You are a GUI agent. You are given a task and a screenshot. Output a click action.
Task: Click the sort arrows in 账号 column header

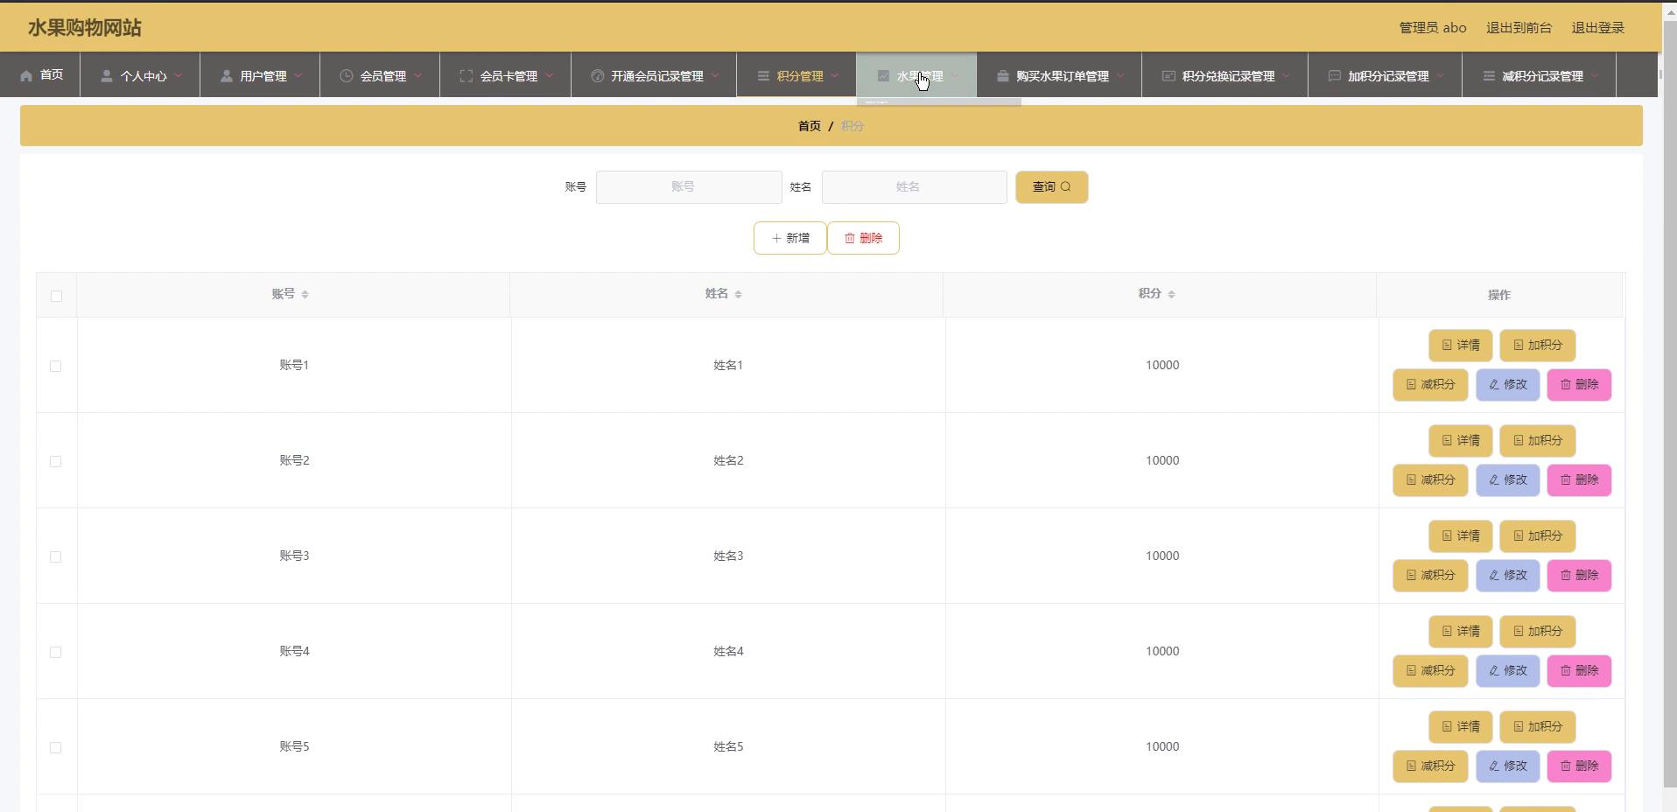click(x=305, y=295)
